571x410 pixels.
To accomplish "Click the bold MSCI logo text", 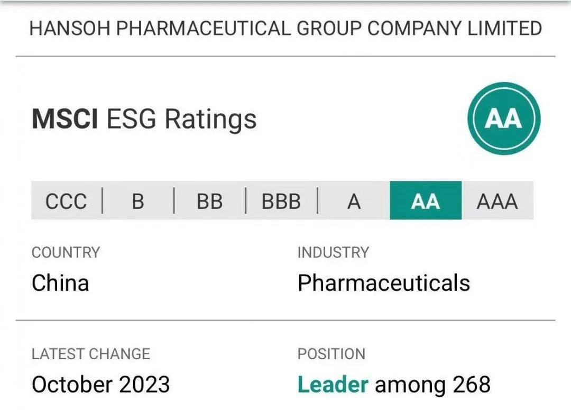I will point(65,119).
